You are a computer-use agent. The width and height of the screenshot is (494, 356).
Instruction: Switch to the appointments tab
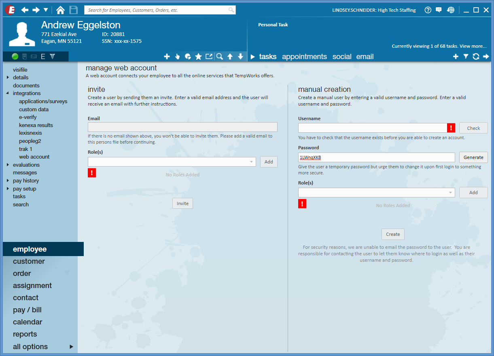pos(304,57)
